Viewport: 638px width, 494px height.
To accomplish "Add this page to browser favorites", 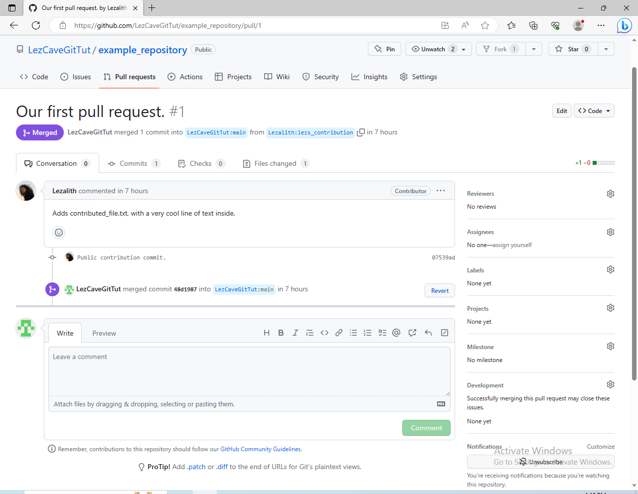I will 485,25.
